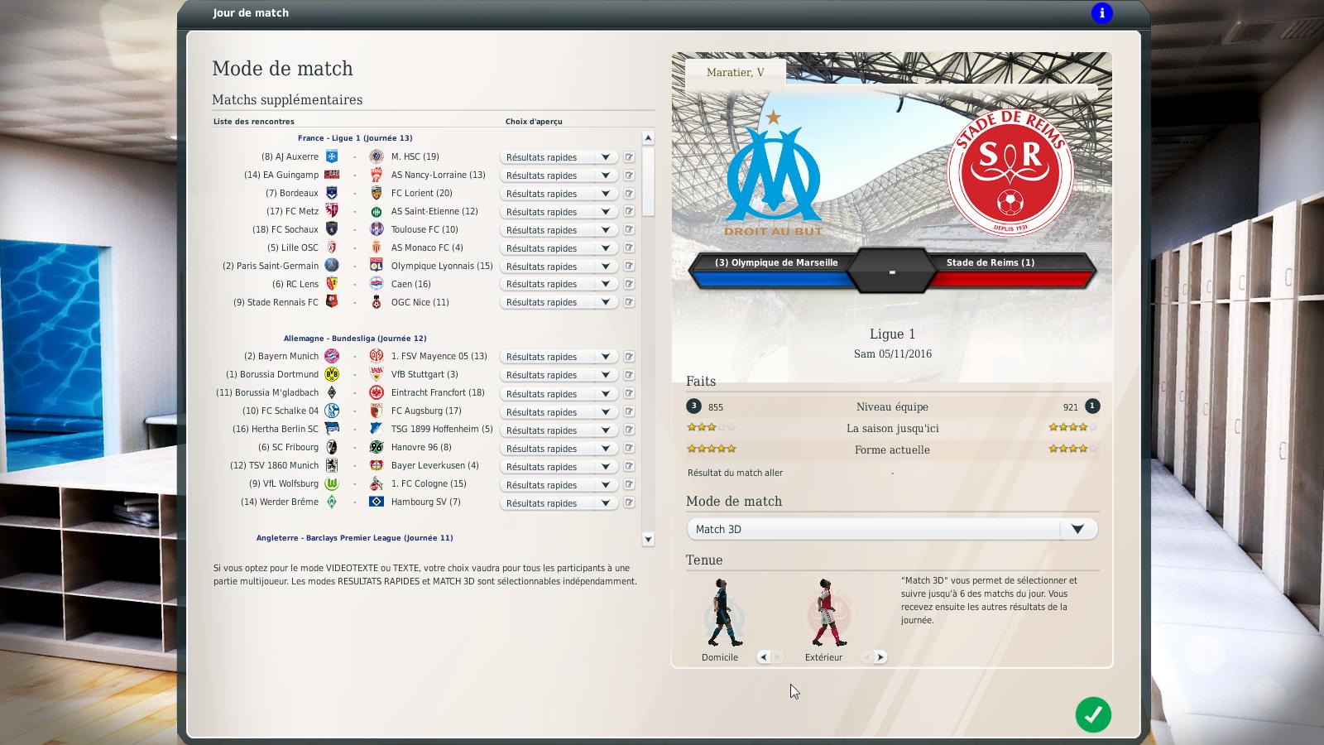Open details icon for VfL Wolfsburg match
This screenshot has height=745, width=1324.
629,484
